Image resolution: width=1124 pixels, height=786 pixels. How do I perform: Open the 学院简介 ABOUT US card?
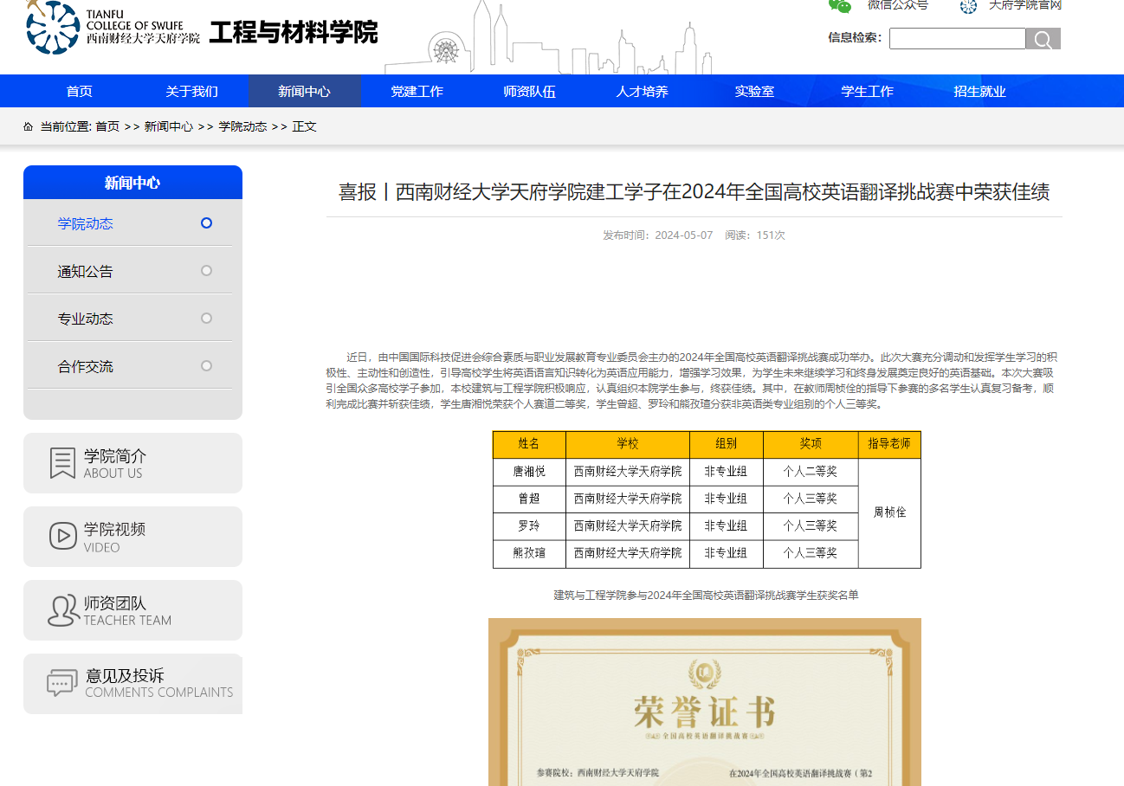pyautogui.click(x=132, y=463)
